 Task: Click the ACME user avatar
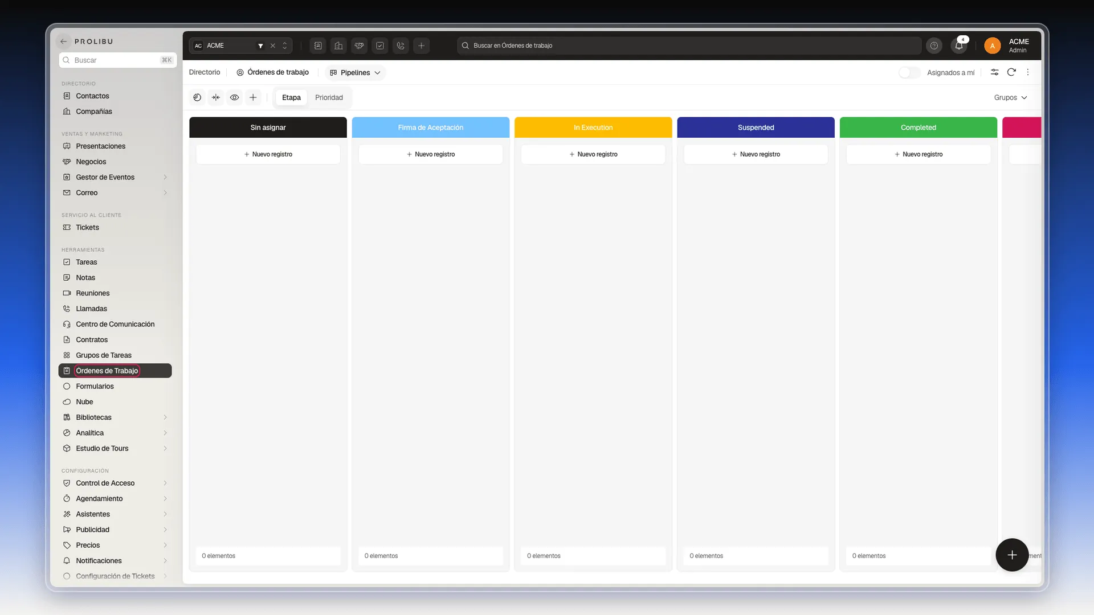pyautogui.click(x=993, y=46)
